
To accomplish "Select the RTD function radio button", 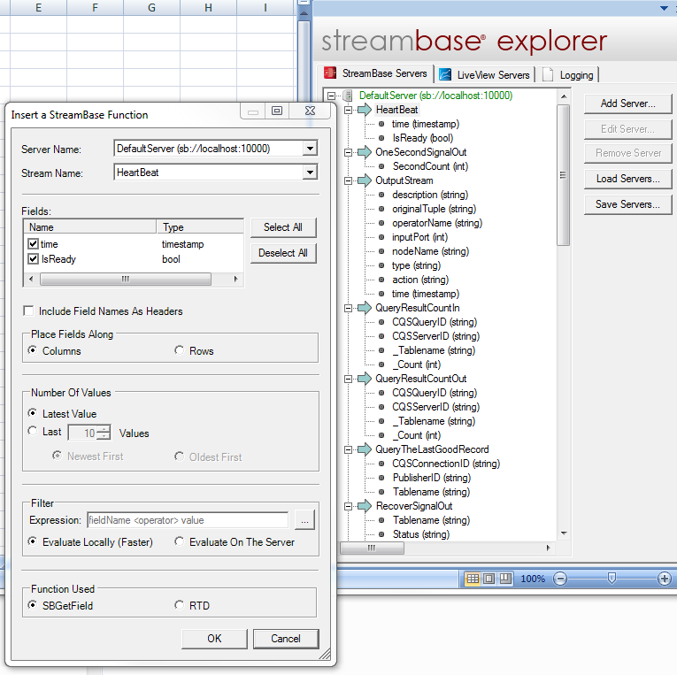I will coord(179,605).
